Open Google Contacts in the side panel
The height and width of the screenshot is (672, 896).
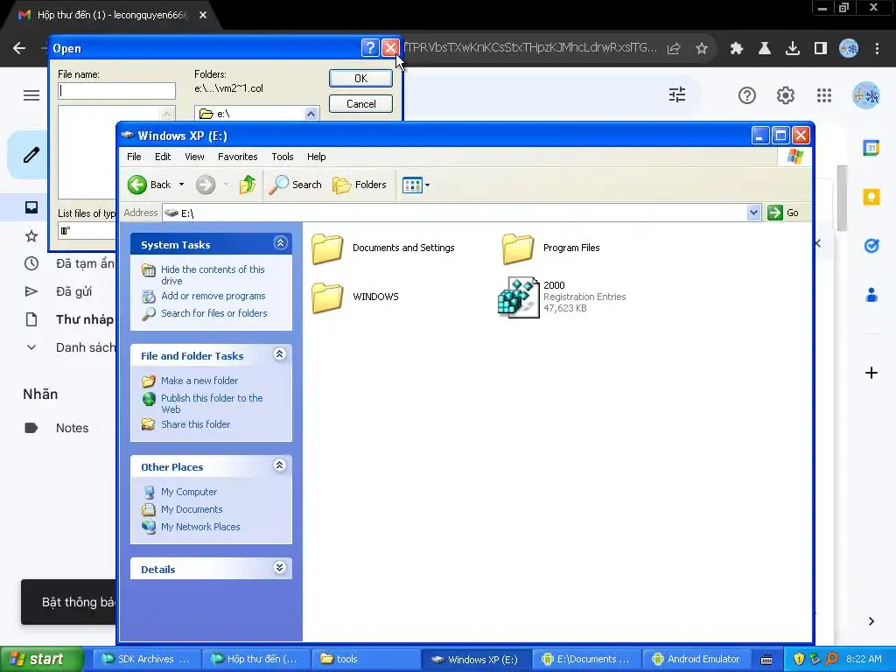point(871,296)
